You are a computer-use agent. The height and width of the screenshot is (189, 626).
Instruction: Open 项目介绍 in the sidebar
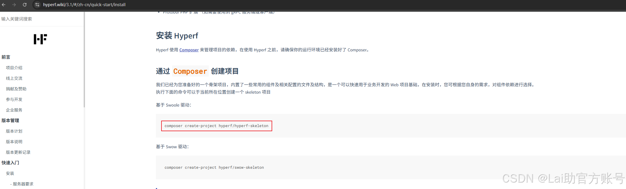[x=14, y=68]
